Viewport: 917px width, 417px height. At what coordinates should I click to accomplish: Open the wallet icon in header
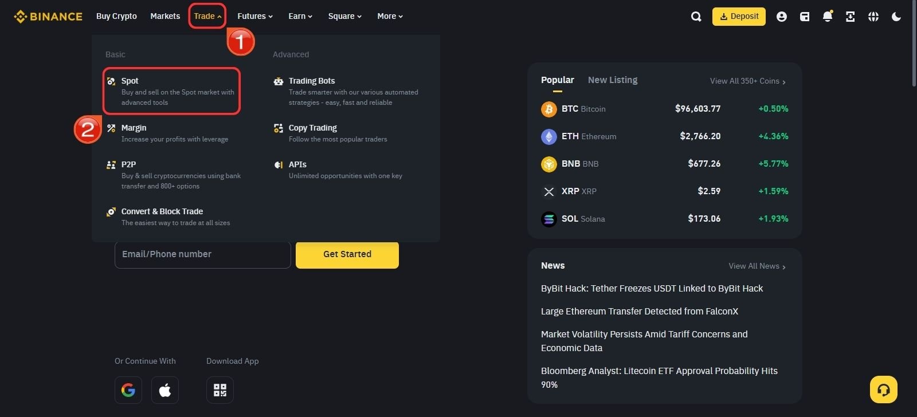coord(805,17)
